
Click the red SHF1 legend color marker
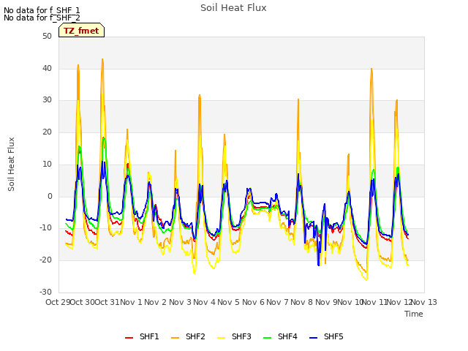pyautogui.click(x=129, y=338)
